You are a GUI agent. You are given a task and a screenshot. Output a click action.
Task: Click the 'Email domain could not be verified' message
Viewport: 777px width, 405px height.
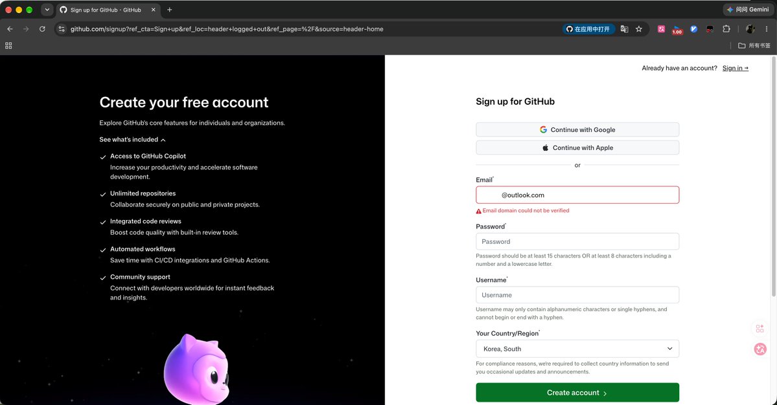[x=526, y=211]
